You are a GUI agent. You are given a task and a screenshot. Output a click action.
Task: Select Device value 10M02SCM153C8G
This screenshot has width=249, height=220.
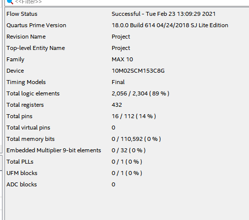click(138, 71)
